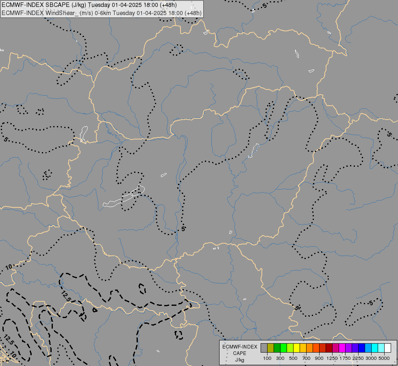Click the legend value 2250
The image size is (398, 366).
point(359,358)
